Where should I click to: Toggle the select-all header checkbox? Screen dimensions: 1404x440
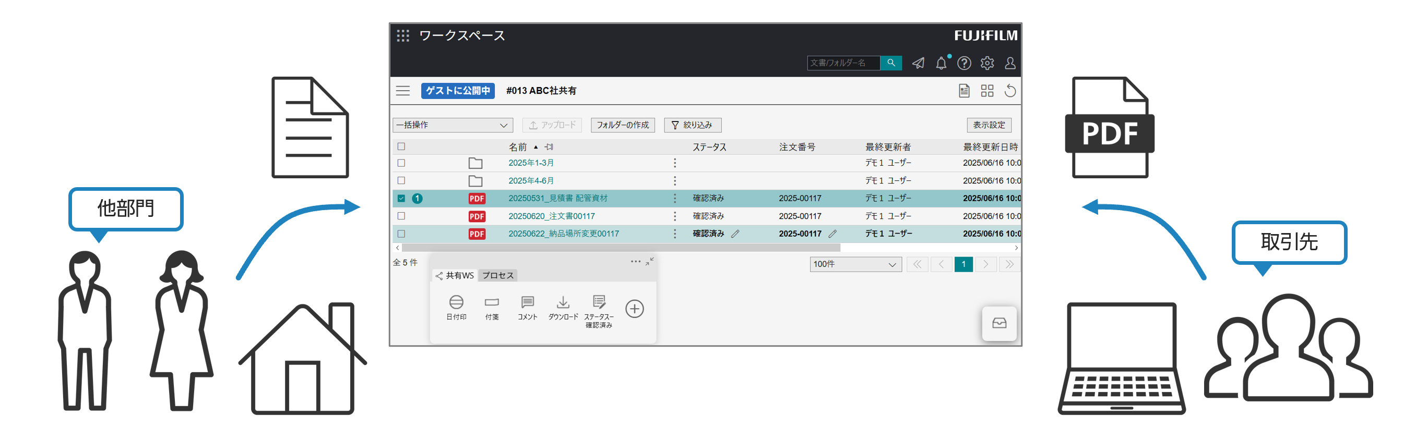[x=401, y=146]
